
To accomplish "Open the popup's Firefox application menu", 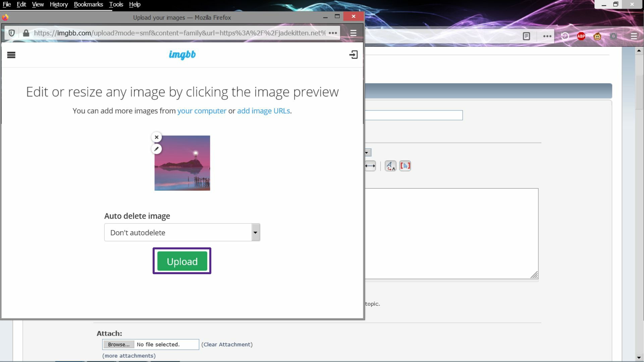I will pyautogui.click(x=353, y=33).
